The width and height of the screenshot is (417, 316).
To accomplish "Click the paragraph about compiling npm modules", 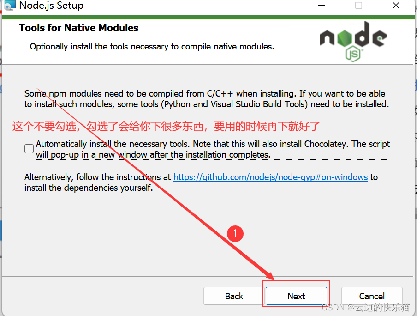I will (204, 98).
